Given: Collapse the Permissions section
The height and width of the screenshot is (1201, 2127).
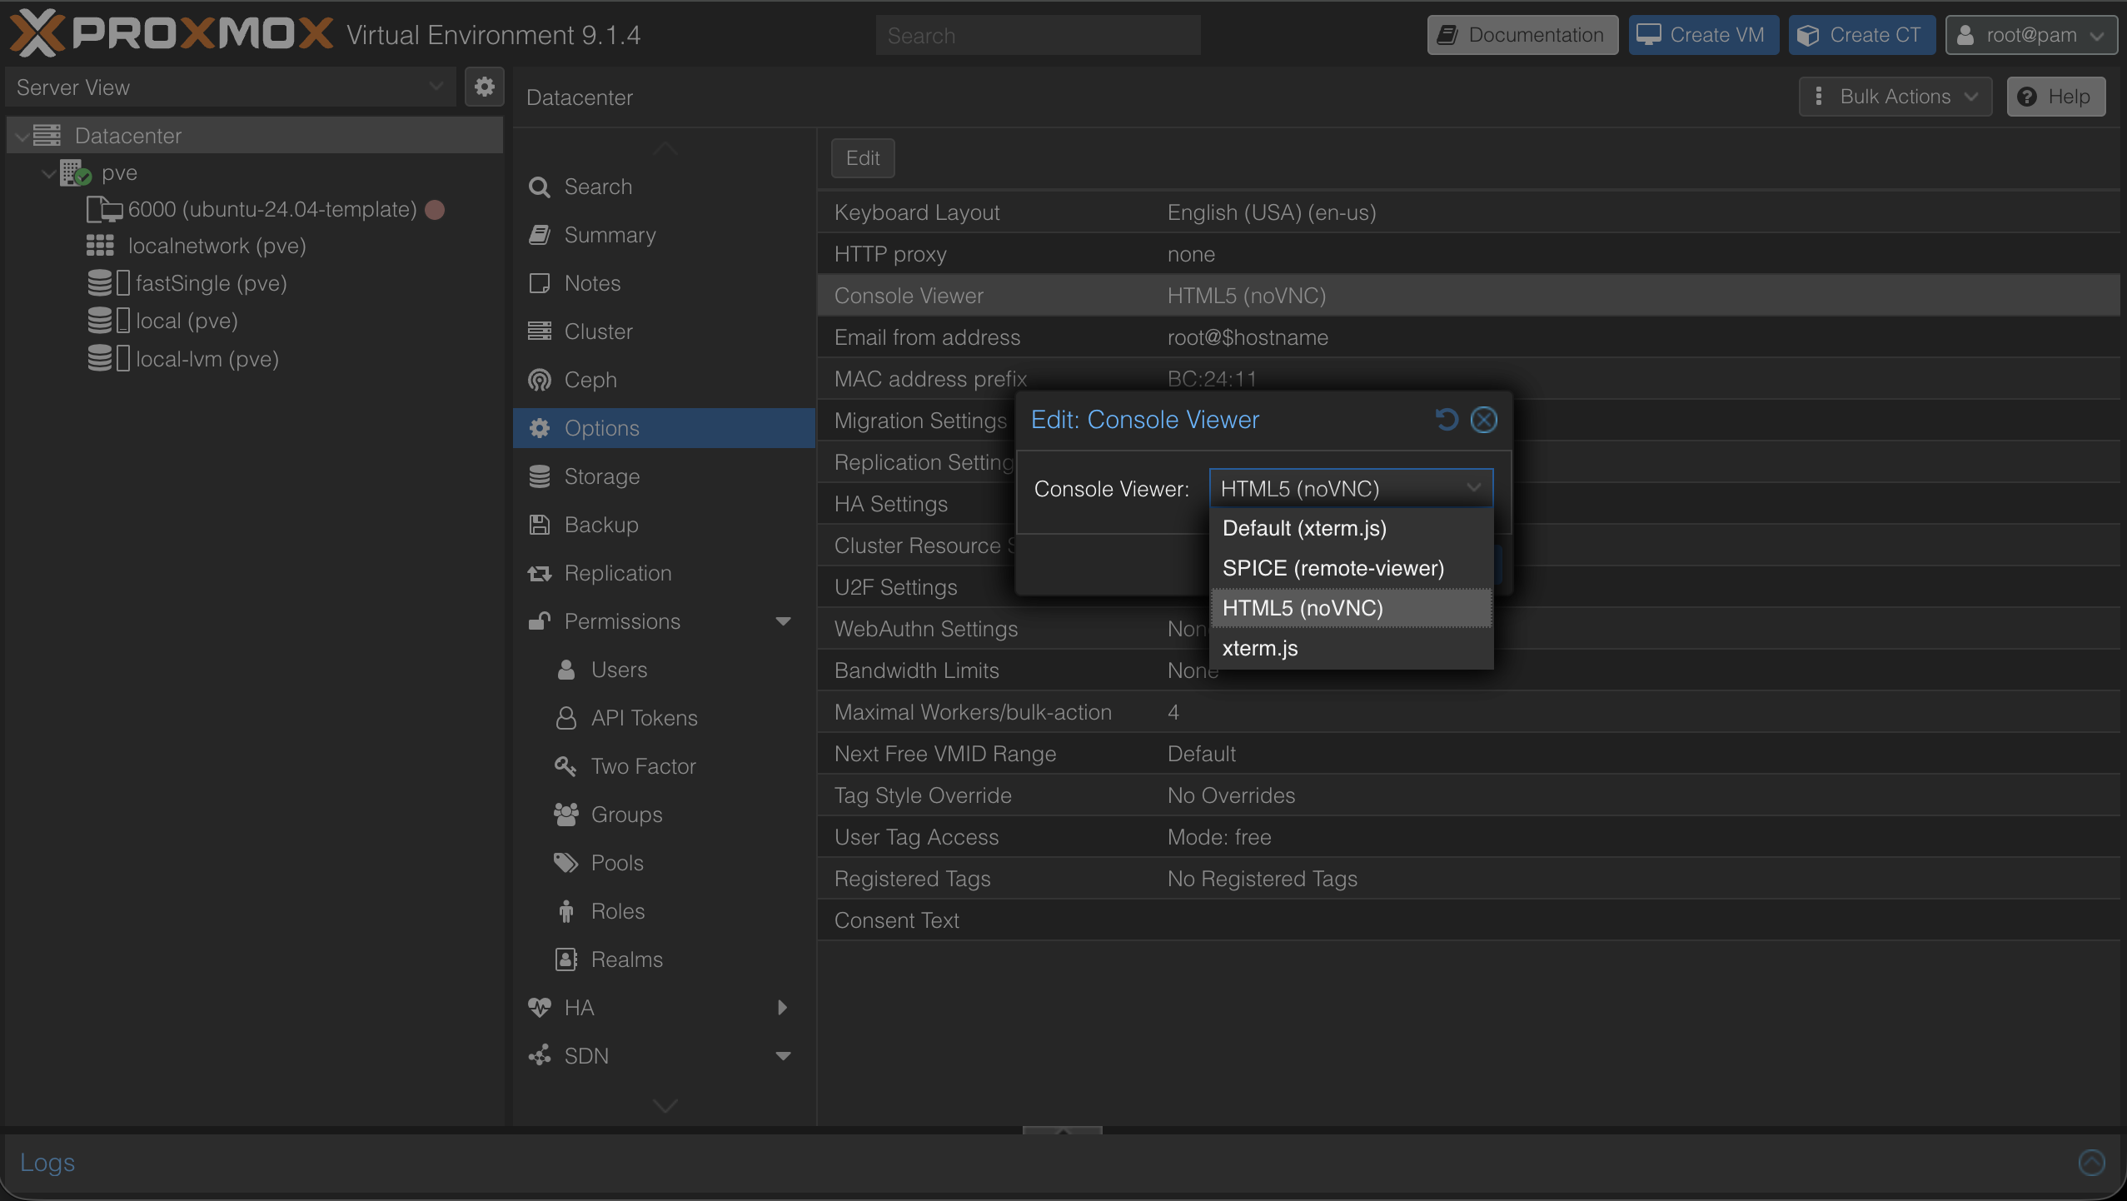Looking at the screenshot, I should pos(781,620).
